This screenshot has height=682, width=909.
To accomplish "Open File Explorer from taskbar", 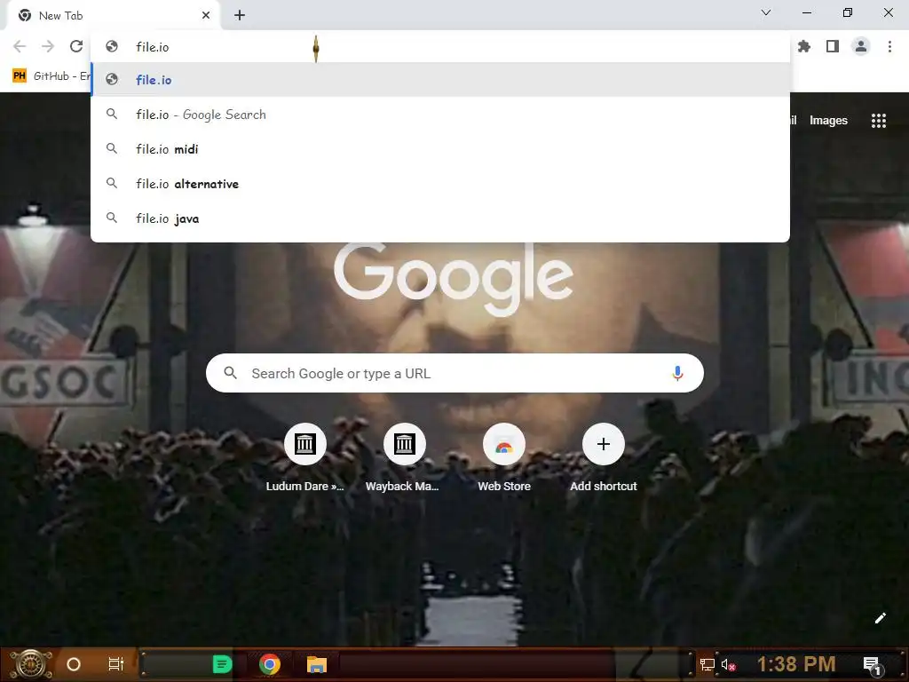I will pyautogui.click(x=317, y=664).
